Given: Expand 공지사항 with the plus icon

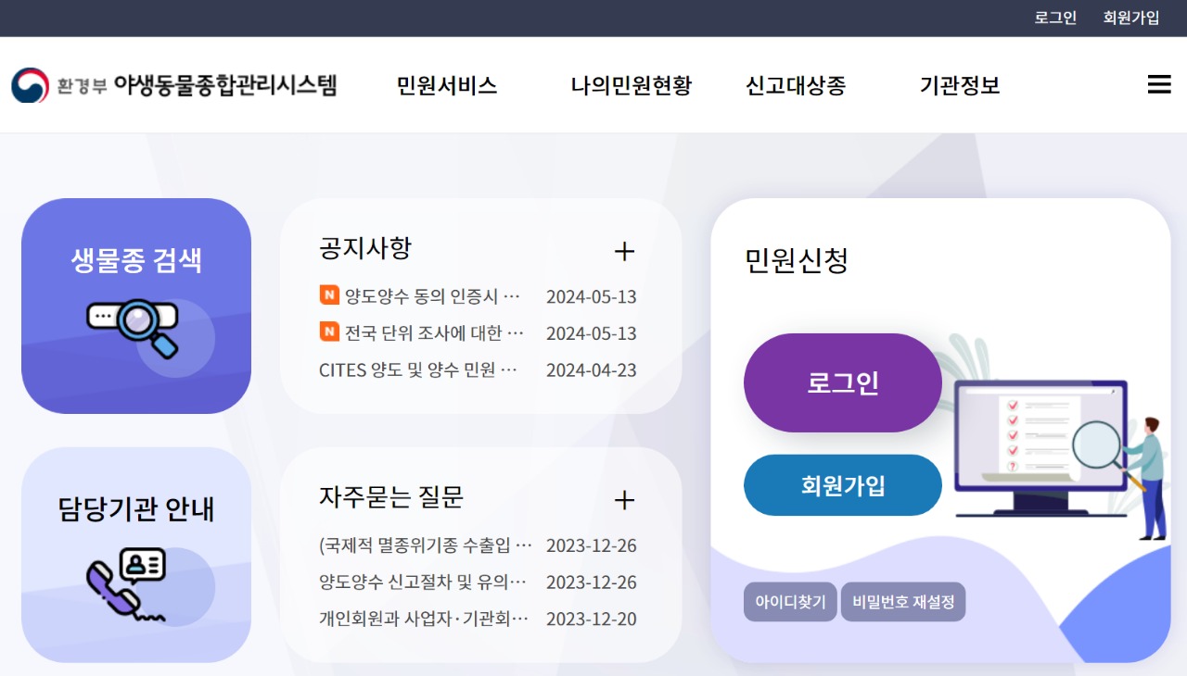Looking at the screenshot, I should coord(624,251).
